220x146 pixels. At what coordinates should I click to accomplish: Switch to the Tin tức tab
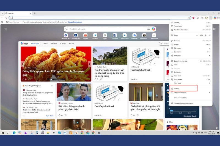point(45,44)
